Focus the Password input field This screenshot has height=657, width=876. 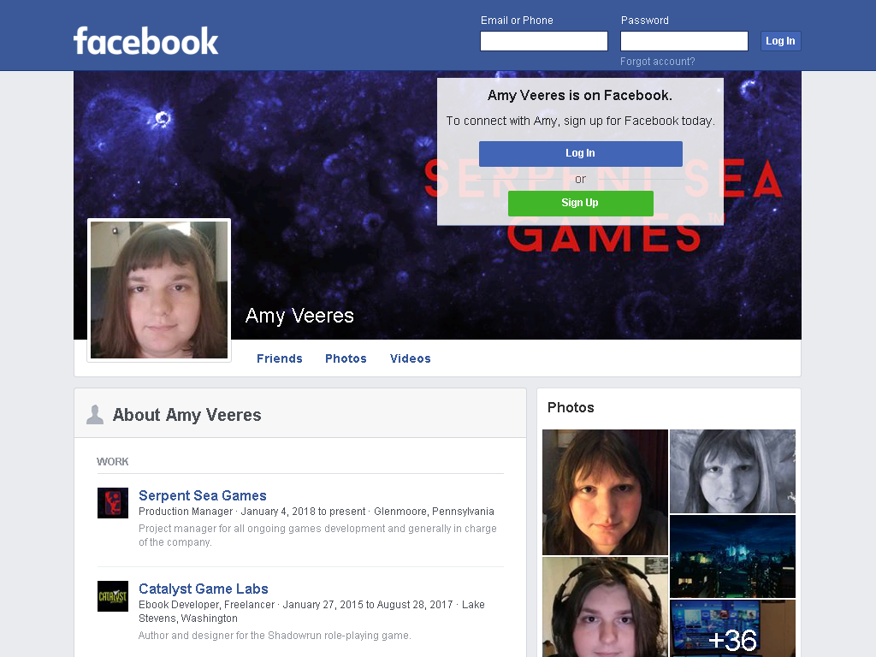pos(684,41)
